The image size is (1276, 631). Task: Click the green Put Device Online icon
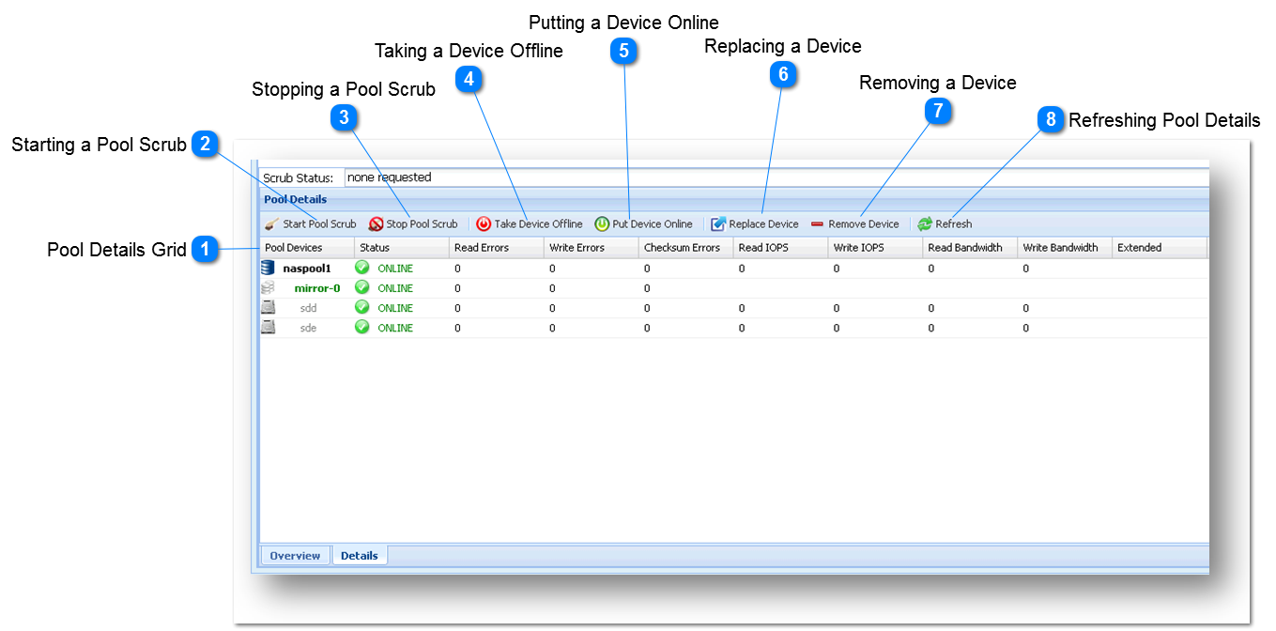coord(602,224)
